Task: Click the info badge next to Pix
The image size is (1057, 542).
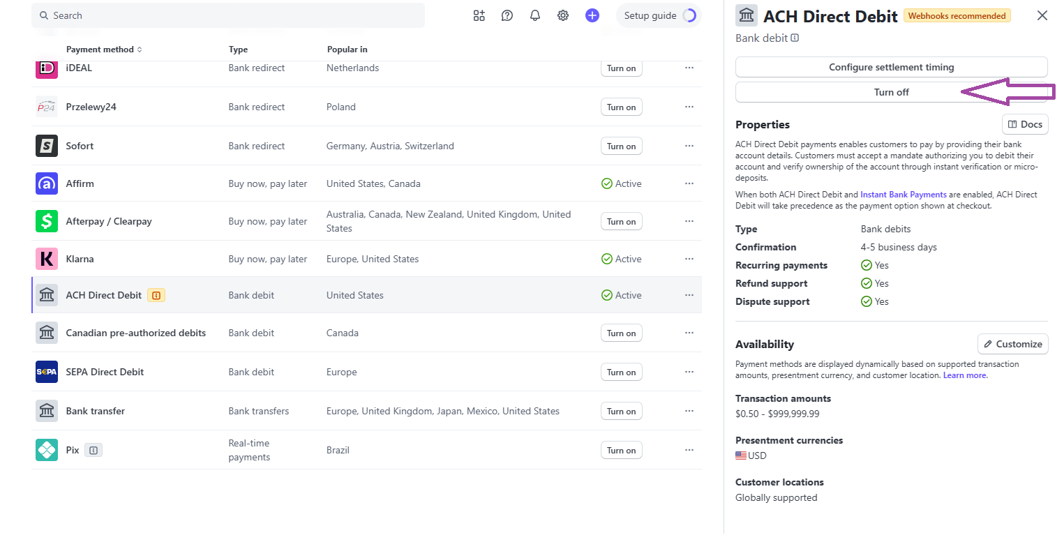Action: pos(93,451)
